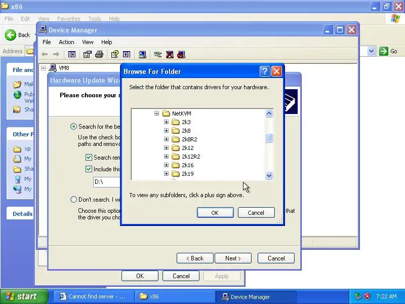Open the Favorites menu in x86 window
The width and height of the screenshot is (405, 304).
(69, 19)
